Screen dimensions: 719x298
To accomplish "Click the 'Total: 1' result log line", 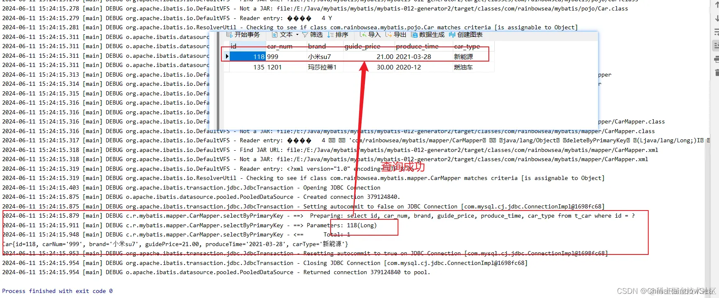I will tap(176, 234).
